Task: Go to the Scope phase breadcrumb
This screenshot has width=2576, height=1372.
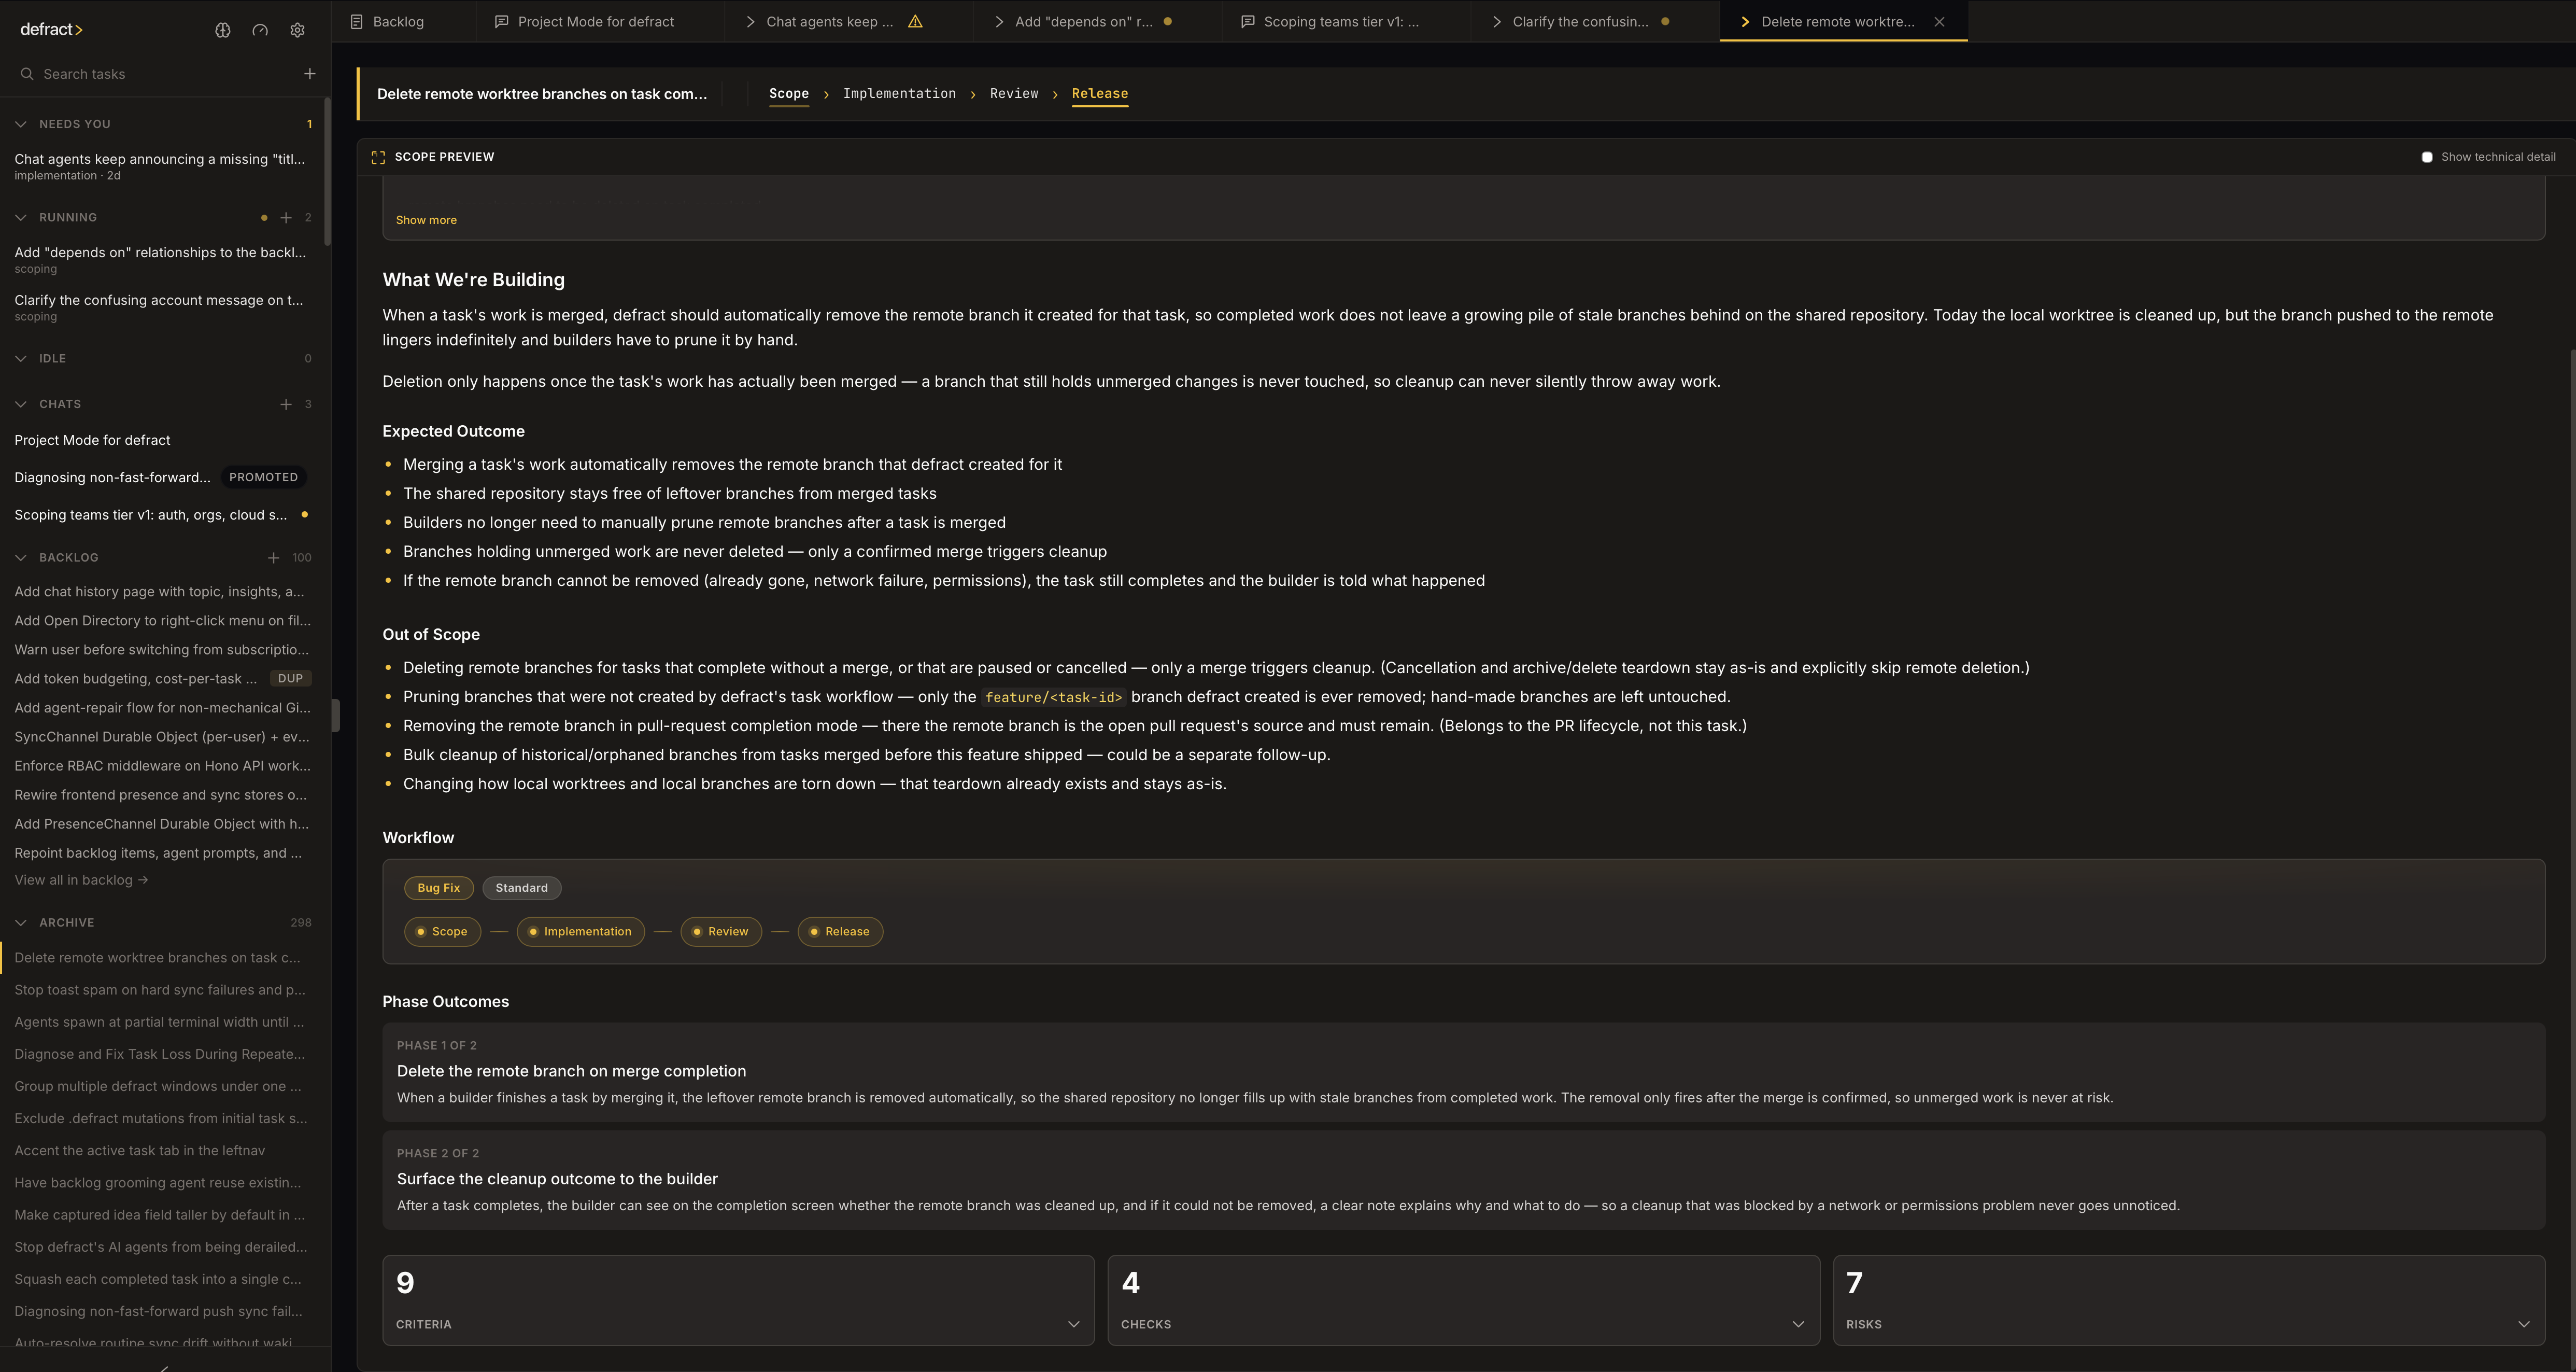Action: (x=789, y=94)
